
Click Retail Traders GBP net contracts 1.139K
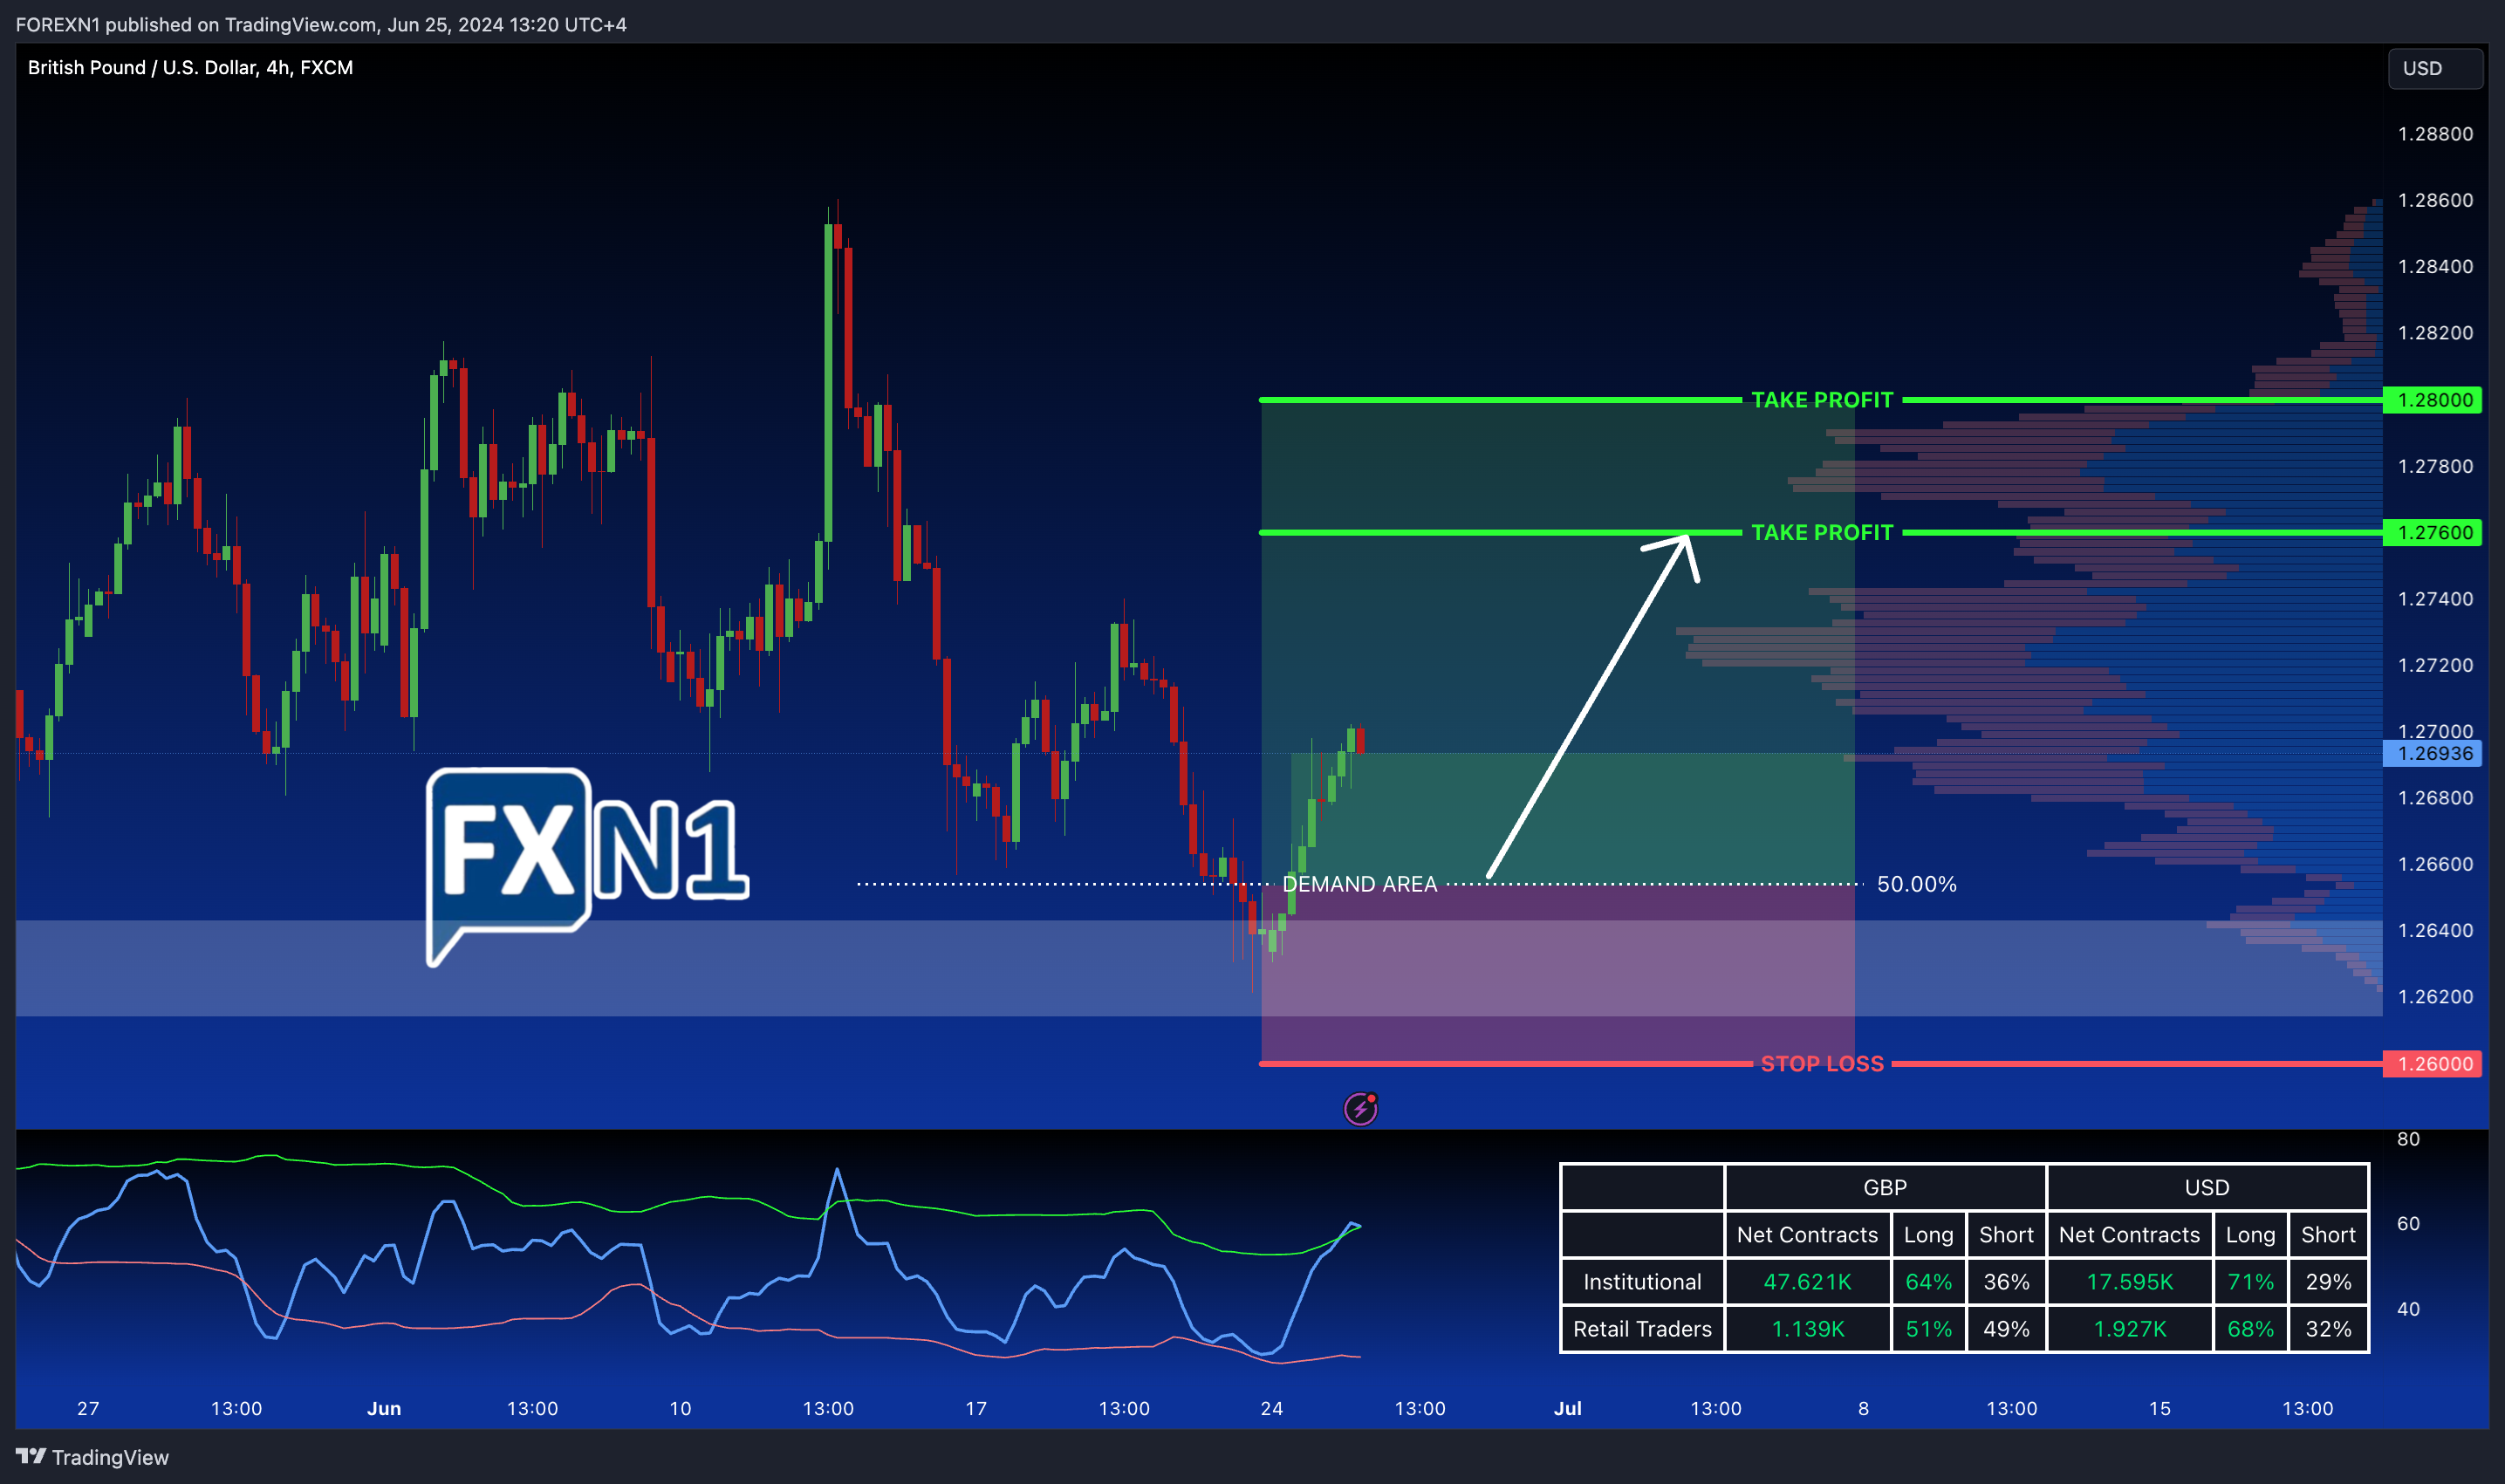[1807, 1329]
